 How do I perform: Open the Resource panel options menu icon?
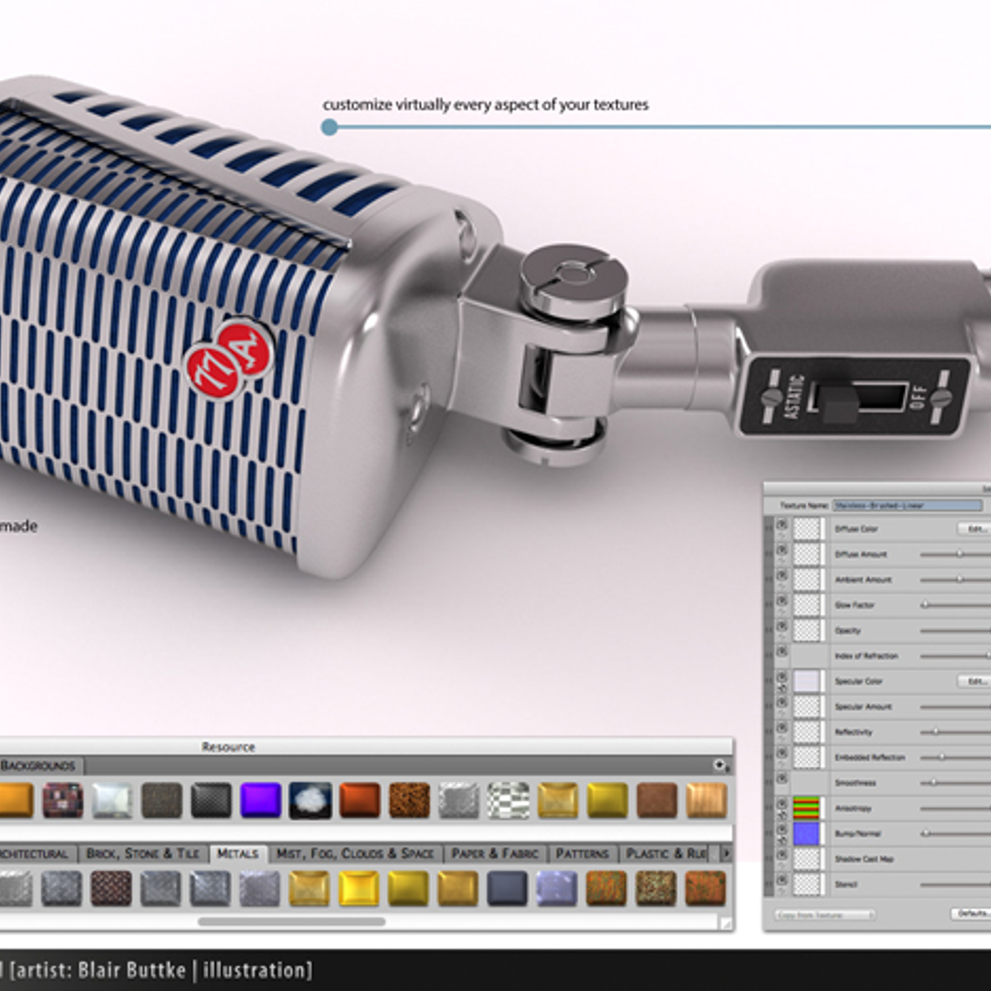(720, 766)
